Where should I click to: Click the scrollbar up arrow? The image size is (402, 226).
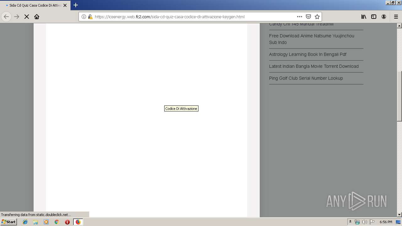point(399,26)
